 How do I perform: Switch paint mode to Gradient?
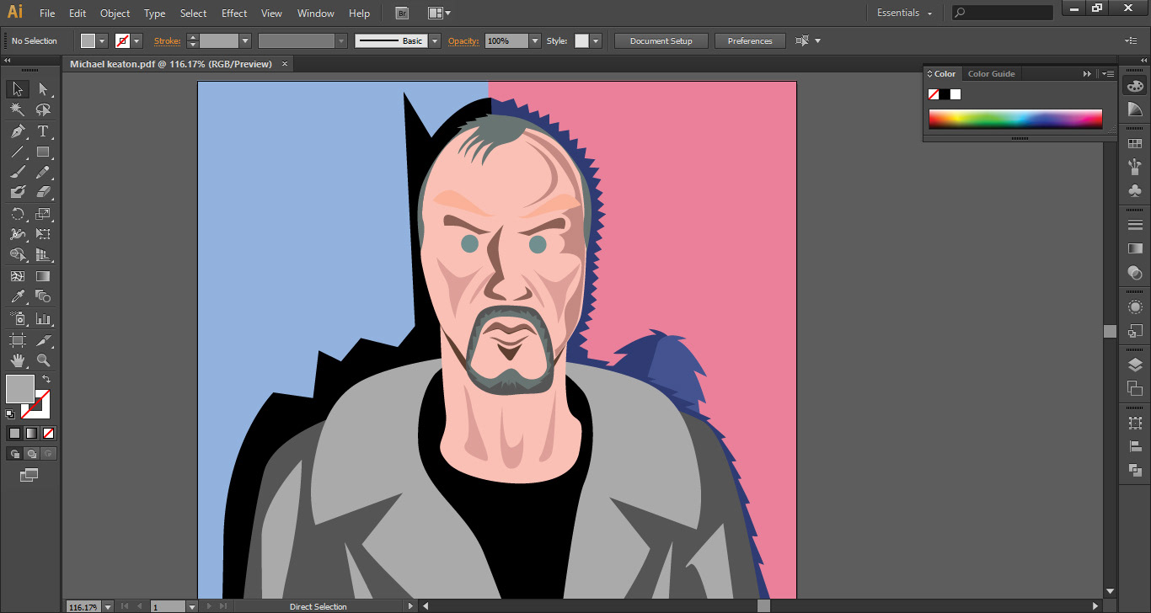tap(31, 433)
